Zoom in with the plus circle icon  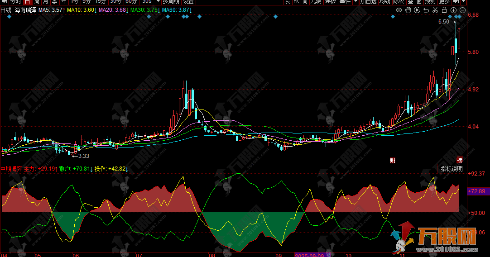tap(453, 10)
